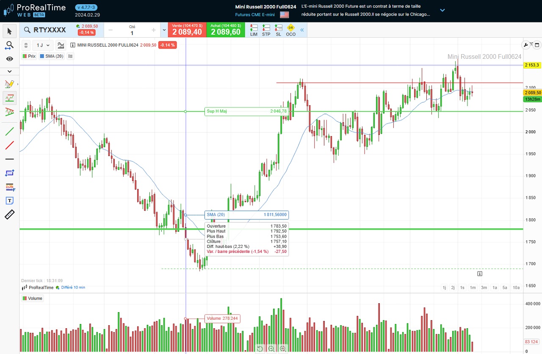Zoom in using the plus magnifier
This screenshot has width=542, height=354.
pos(283,349)
